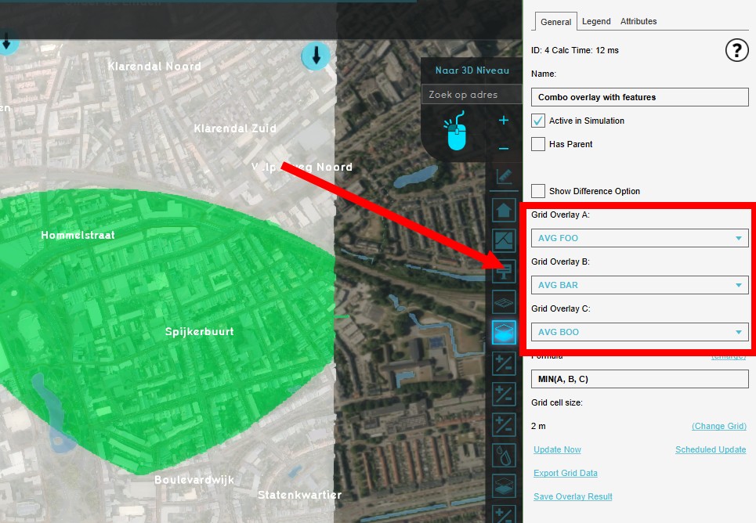756x523 pixels.
Task: Click the zoom in plus icon
Action: (x=504, y=121)
